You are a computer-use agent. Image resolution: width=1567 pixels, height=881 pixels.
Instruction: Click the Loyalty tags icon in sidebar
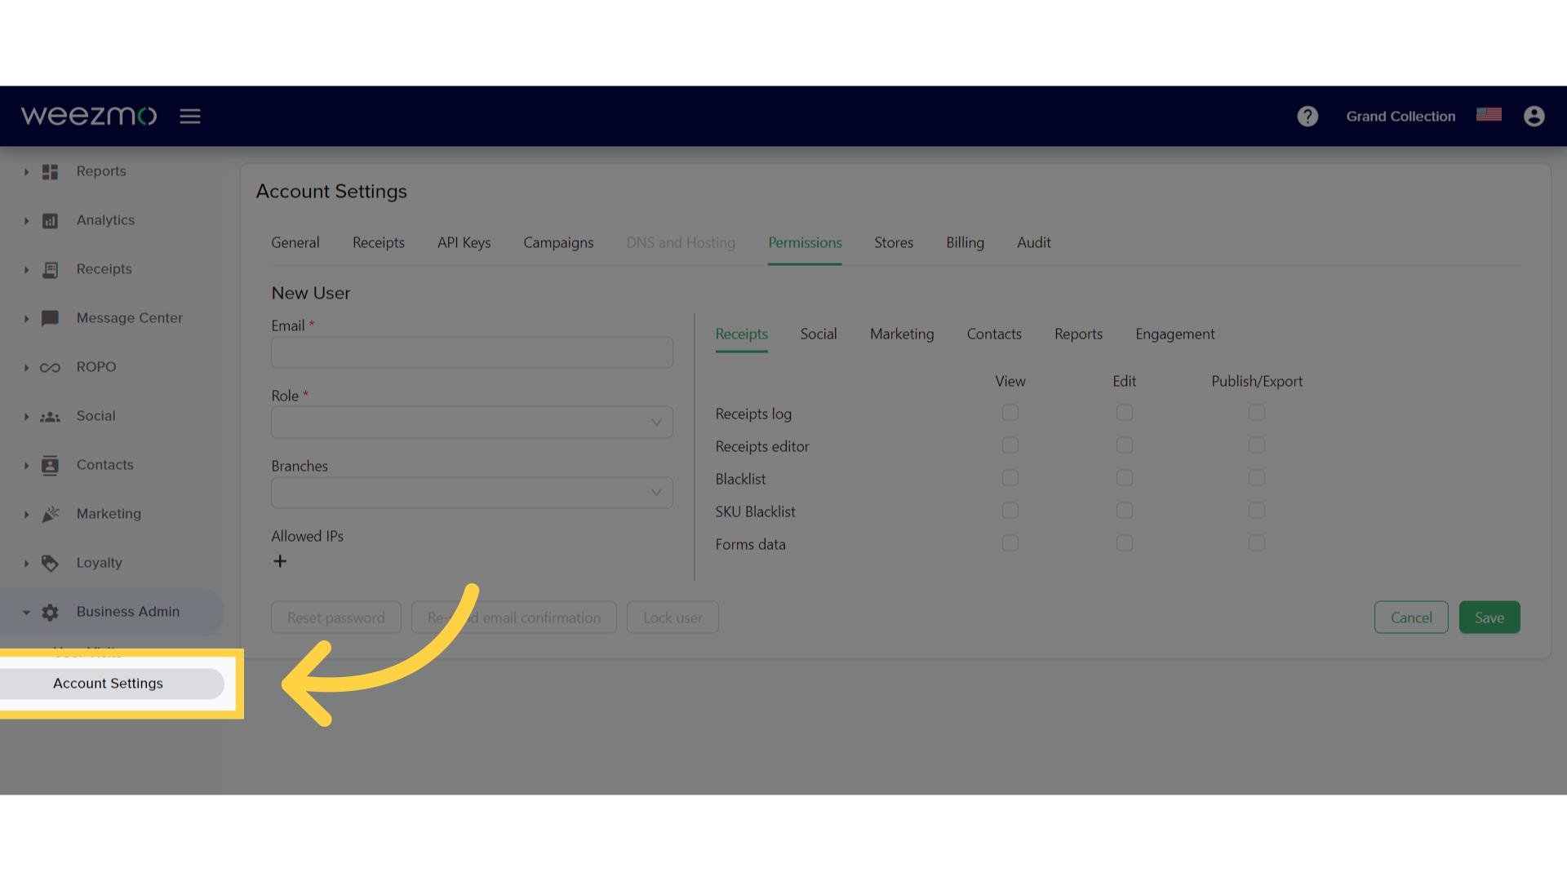[50, 563]
